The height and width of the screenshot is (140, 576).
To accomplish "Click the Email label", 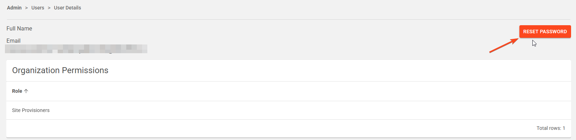I will (14, 41).
